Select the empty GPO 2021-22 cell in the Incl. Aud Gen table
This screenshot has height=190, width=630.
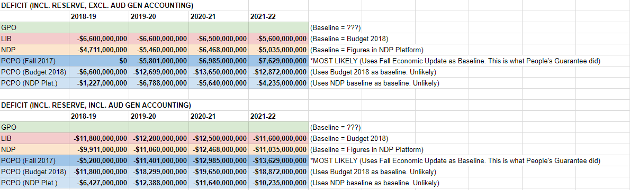coord(278,128)
